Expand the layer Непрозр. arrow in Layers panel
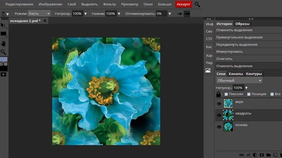Screen dimensions: 282x158 coord(246,88)
